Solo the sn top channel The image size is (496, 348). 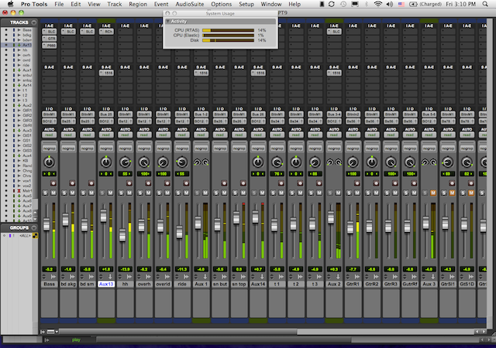pos(235,193)
